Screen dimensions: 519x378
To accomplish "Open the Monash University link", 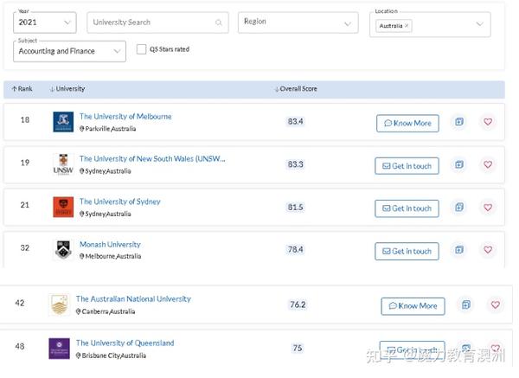I will click(110, 245).
